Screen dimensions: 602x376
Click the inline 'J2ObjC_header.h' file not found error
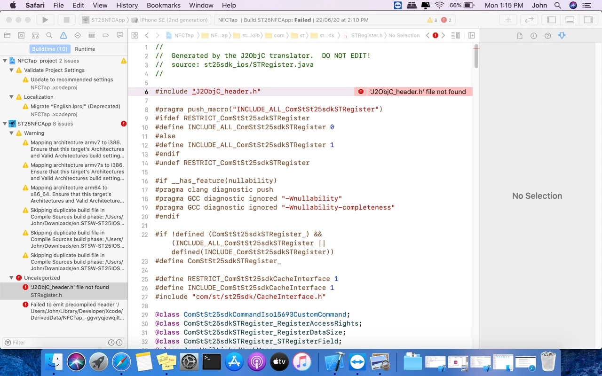click(413, 92)
